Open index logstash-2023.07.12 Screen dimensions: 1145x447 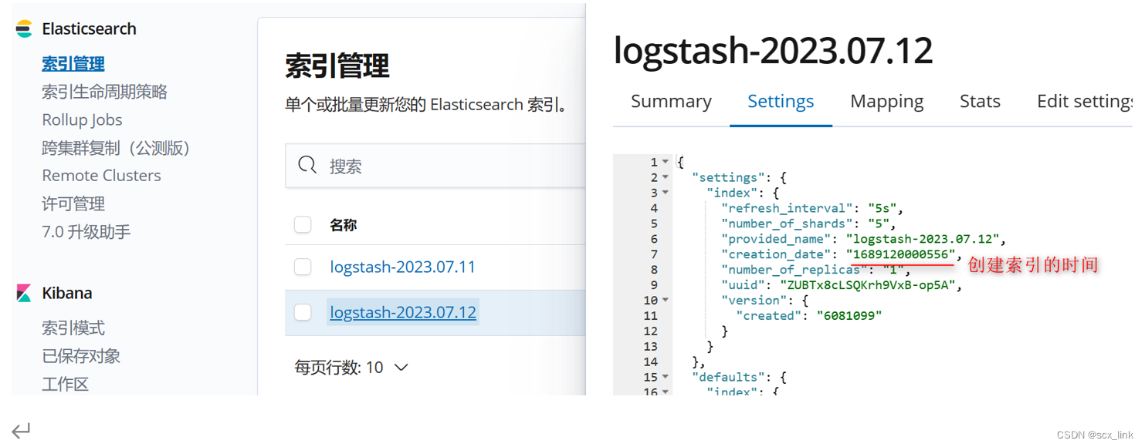[x=403, y=312]
